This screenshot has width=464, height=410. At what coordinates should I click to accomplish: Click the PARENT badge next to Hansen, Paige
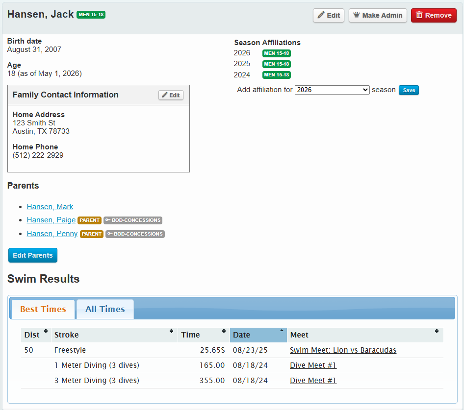coord(89,220)
